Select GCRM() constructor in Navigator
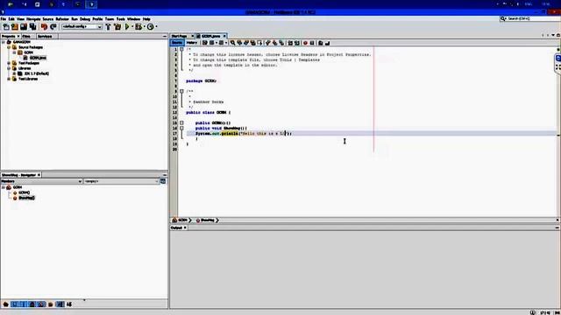 pyautogui.click(x=24, y=192)
